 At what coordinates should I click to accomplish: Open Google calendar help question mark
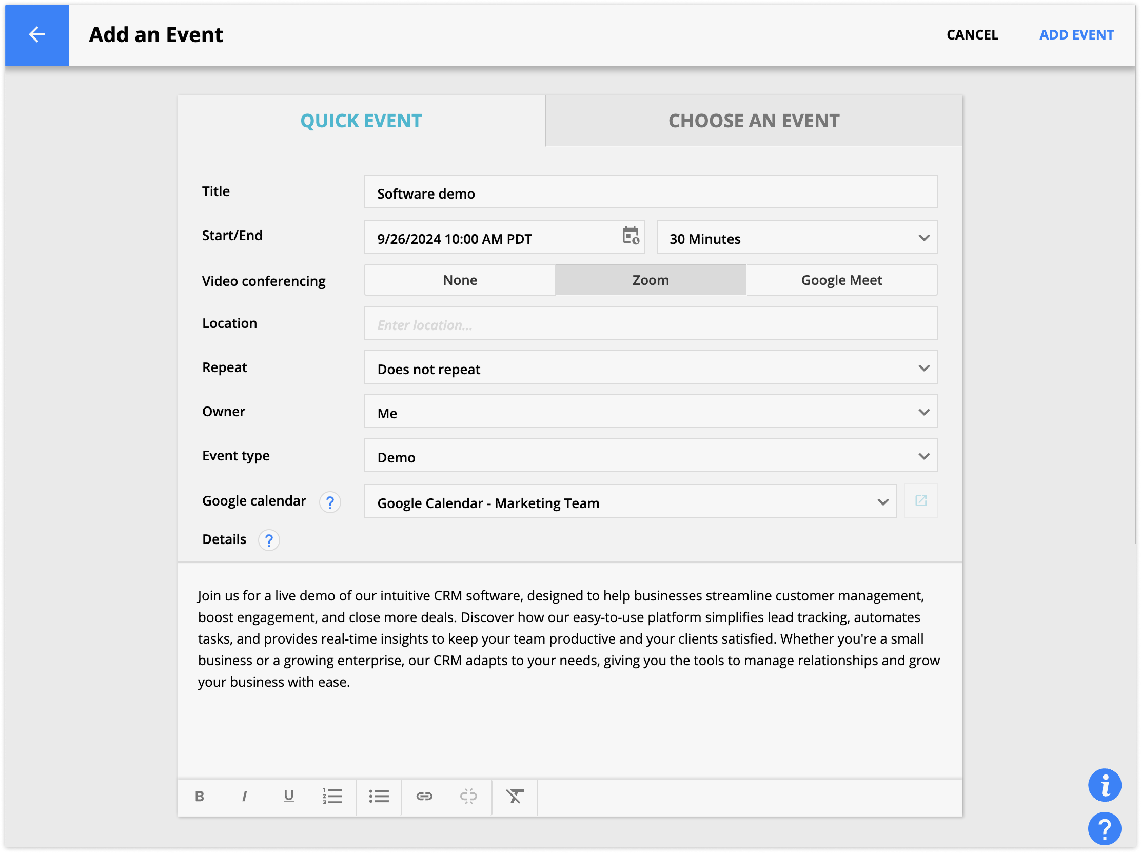pyautogui.click(x=330, y=502)
